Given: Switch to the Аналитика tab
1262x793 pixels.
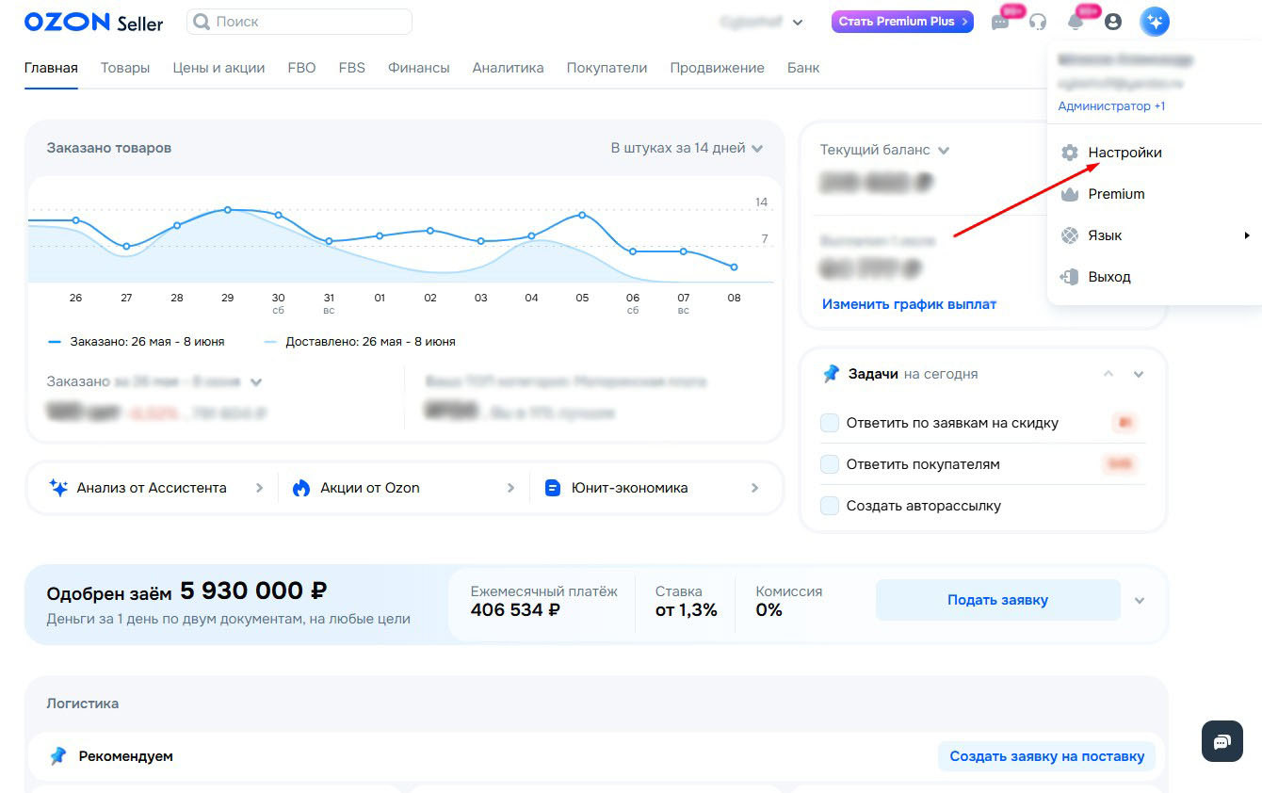Looking at the screenshot, I should point(509,68).
